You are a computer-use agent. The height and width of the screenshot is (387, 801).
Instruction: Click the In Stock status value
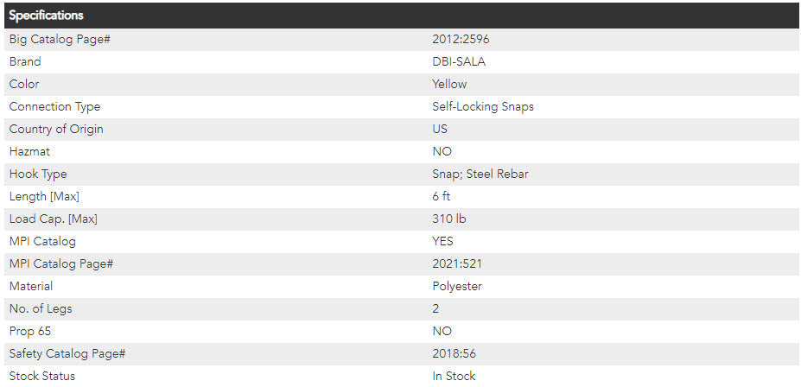click(454, 376)
